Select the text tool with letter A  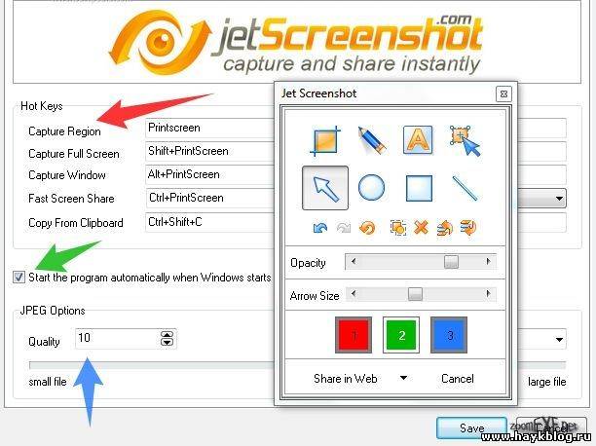pos(418,140)
